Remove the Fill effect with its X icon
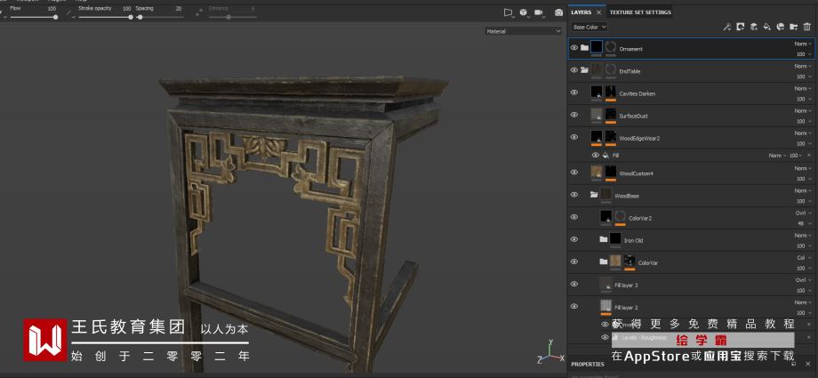This screenshot has height=378, width=818. click(x=809, y=156)
